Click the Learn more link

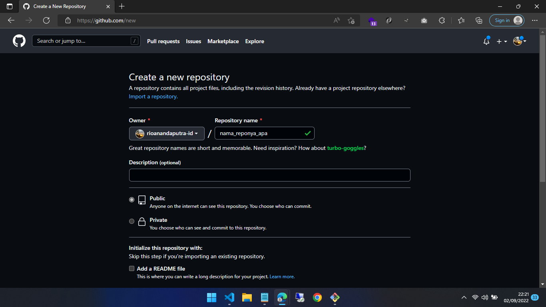pyautogui.click(x=282, y=277)
